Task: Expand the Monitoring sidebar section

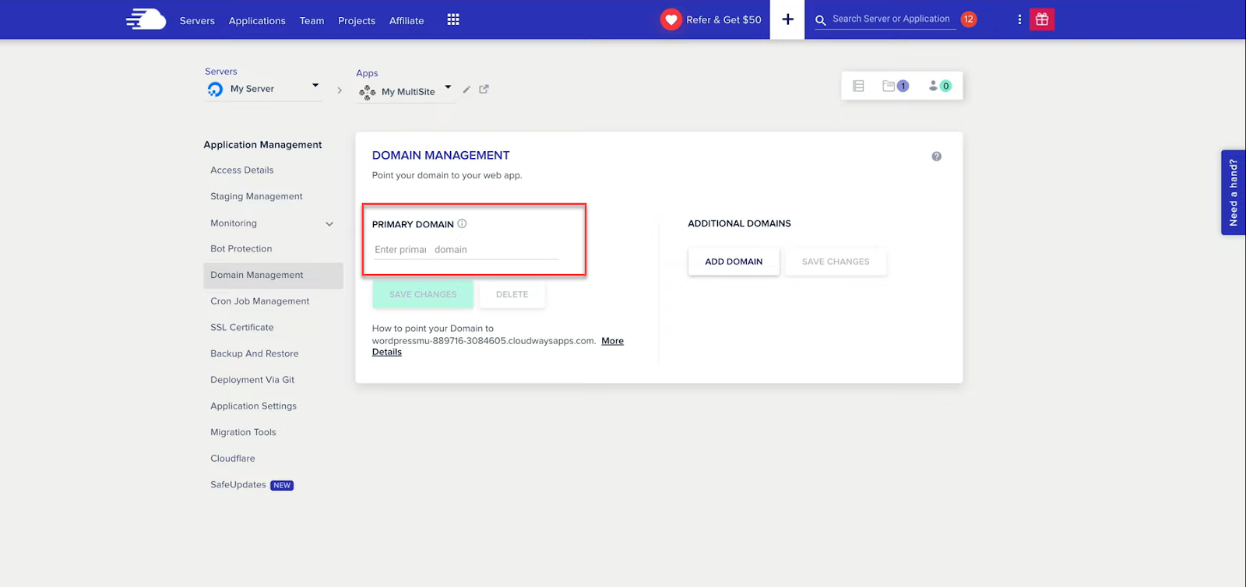Action: [329, 224]
